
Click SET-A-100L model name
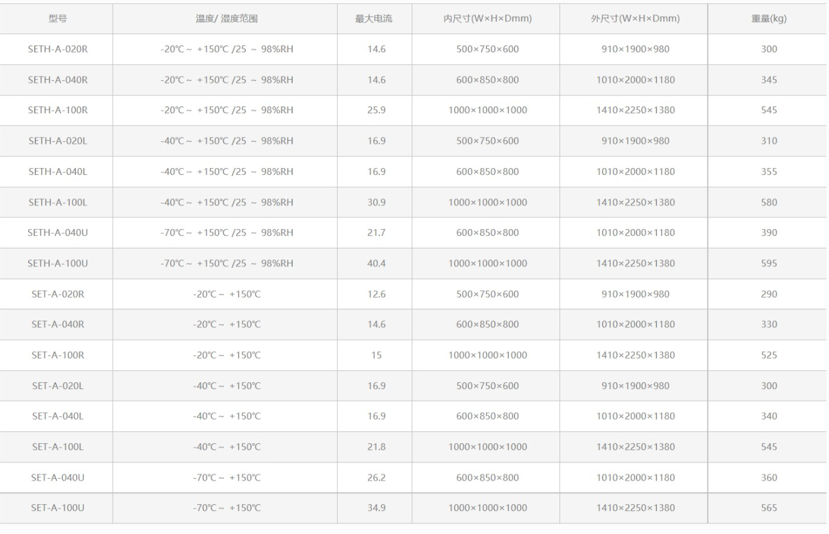[x=57, y=447]
